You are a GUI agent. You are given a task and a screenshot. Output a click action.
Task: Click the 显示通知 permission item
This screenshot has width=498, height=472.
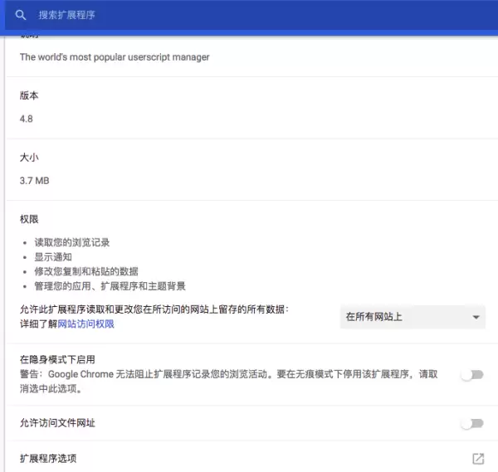pyautogui.click(x=53, y=257)
